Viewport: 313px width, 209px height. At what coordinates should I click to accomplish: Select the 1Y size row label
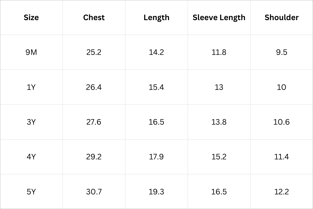coord(31,87)
